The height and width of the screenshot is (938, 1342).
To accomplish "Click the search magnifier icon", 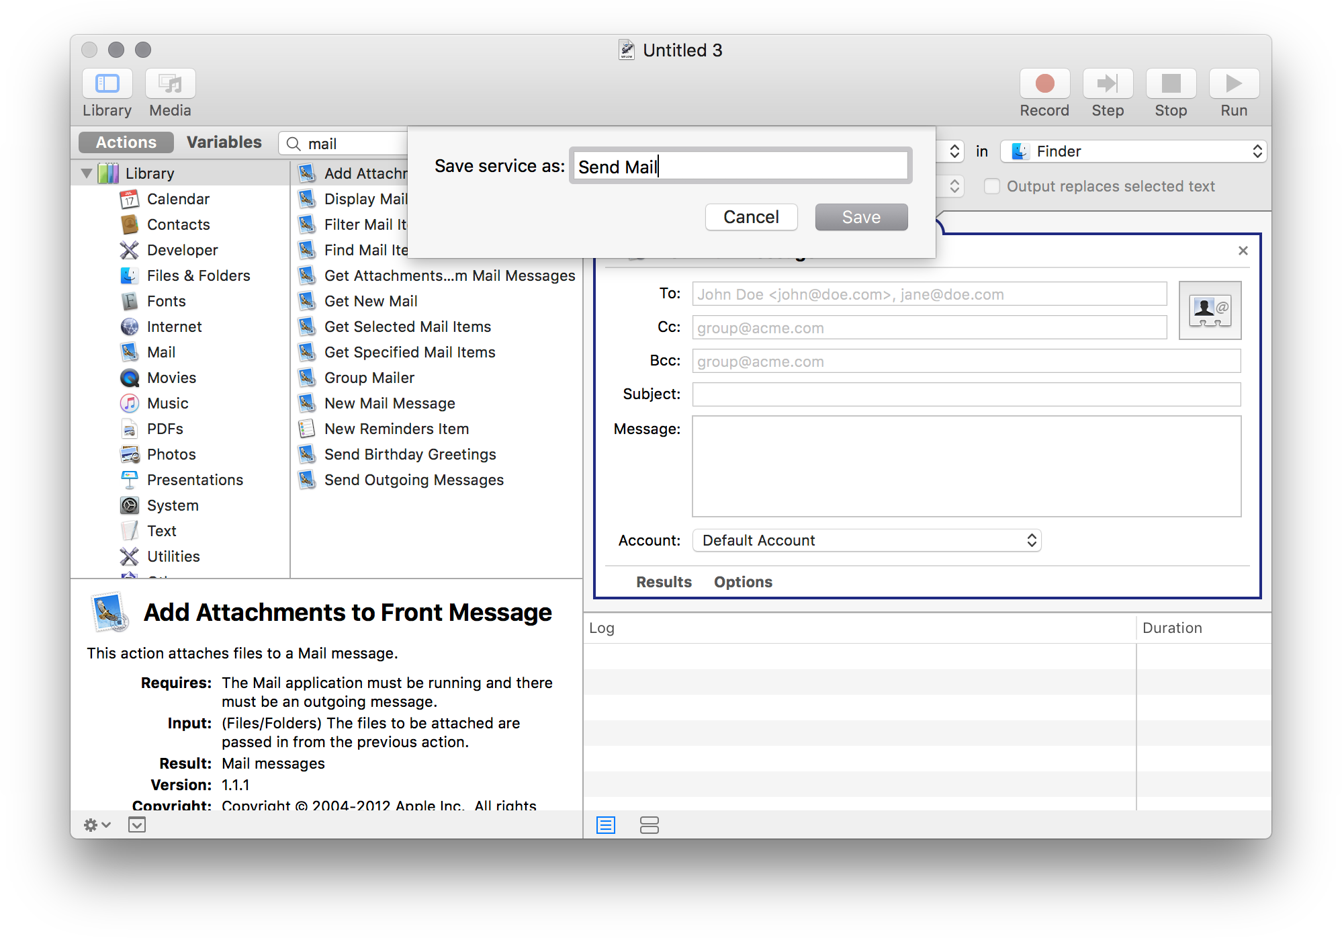I will (294, 144).
